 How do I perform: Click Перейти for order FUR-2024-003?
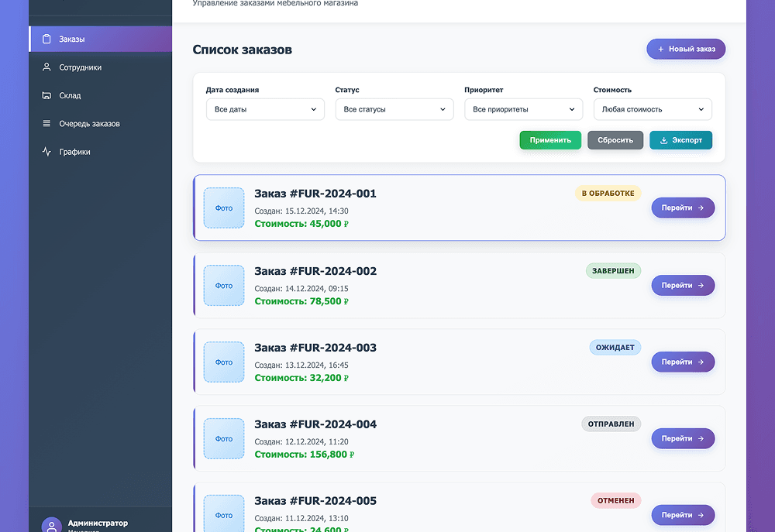point(682,362)
